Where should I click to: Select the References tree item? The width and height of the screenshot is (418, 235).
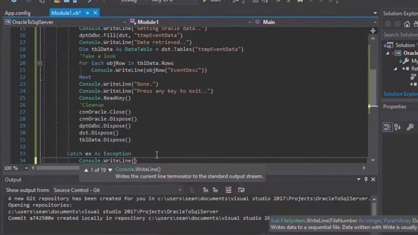[410, 69]
